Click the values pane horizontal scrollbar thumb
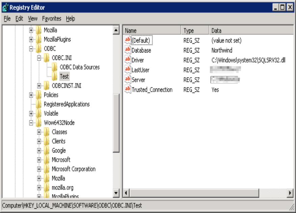The height and width of the screenshot is (213, 296). point(194,193)
